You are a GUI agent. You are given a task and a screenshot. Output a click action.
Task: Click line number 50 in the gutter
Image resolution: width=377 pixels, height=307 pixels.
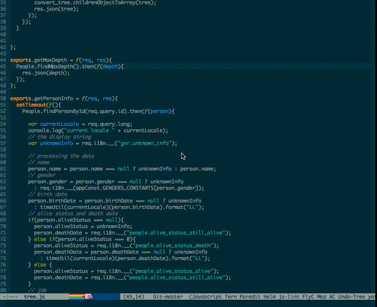(3, 98)
